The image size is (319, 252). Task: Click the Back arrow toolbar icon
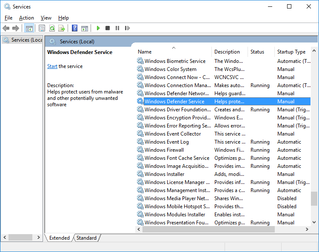coord(6,28)
